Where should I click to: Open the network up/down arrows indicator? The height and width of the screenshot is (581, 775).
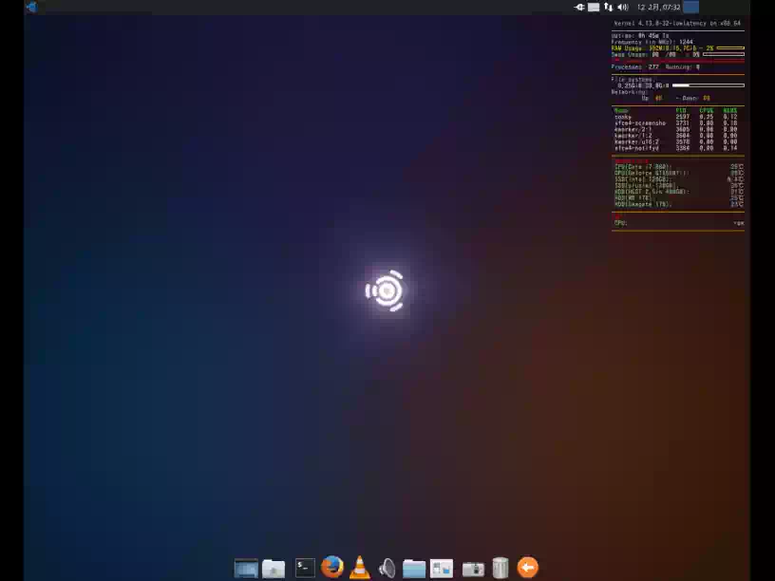pos(609,7)
